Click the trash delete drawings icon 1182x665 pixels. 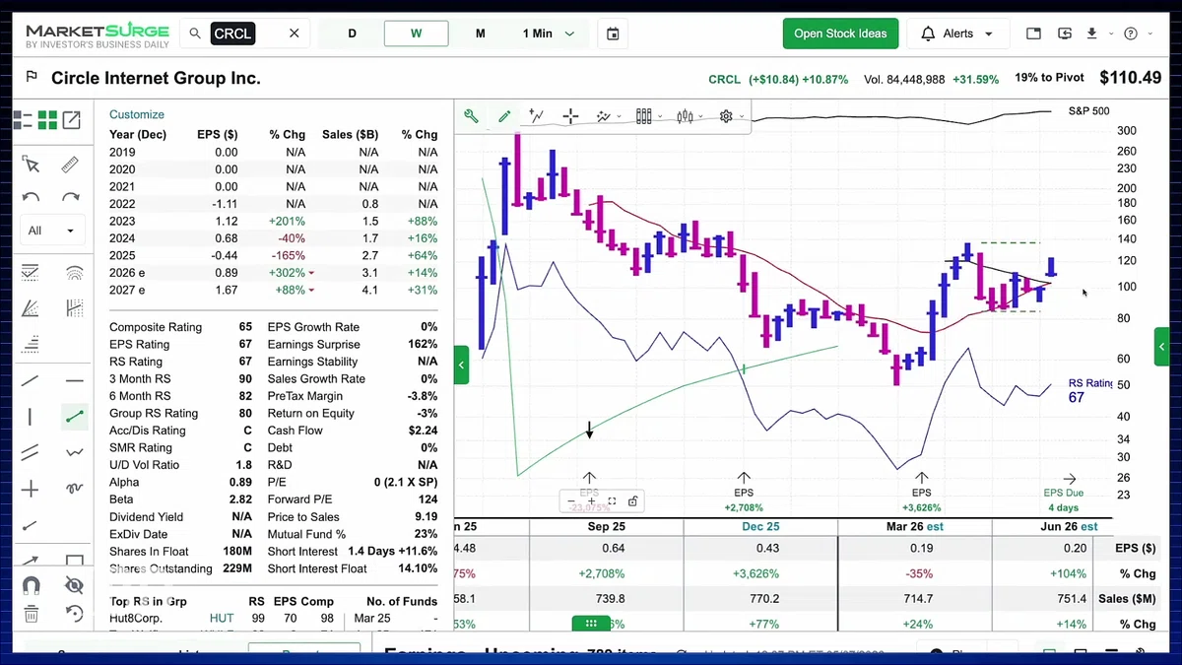point(31,615)
